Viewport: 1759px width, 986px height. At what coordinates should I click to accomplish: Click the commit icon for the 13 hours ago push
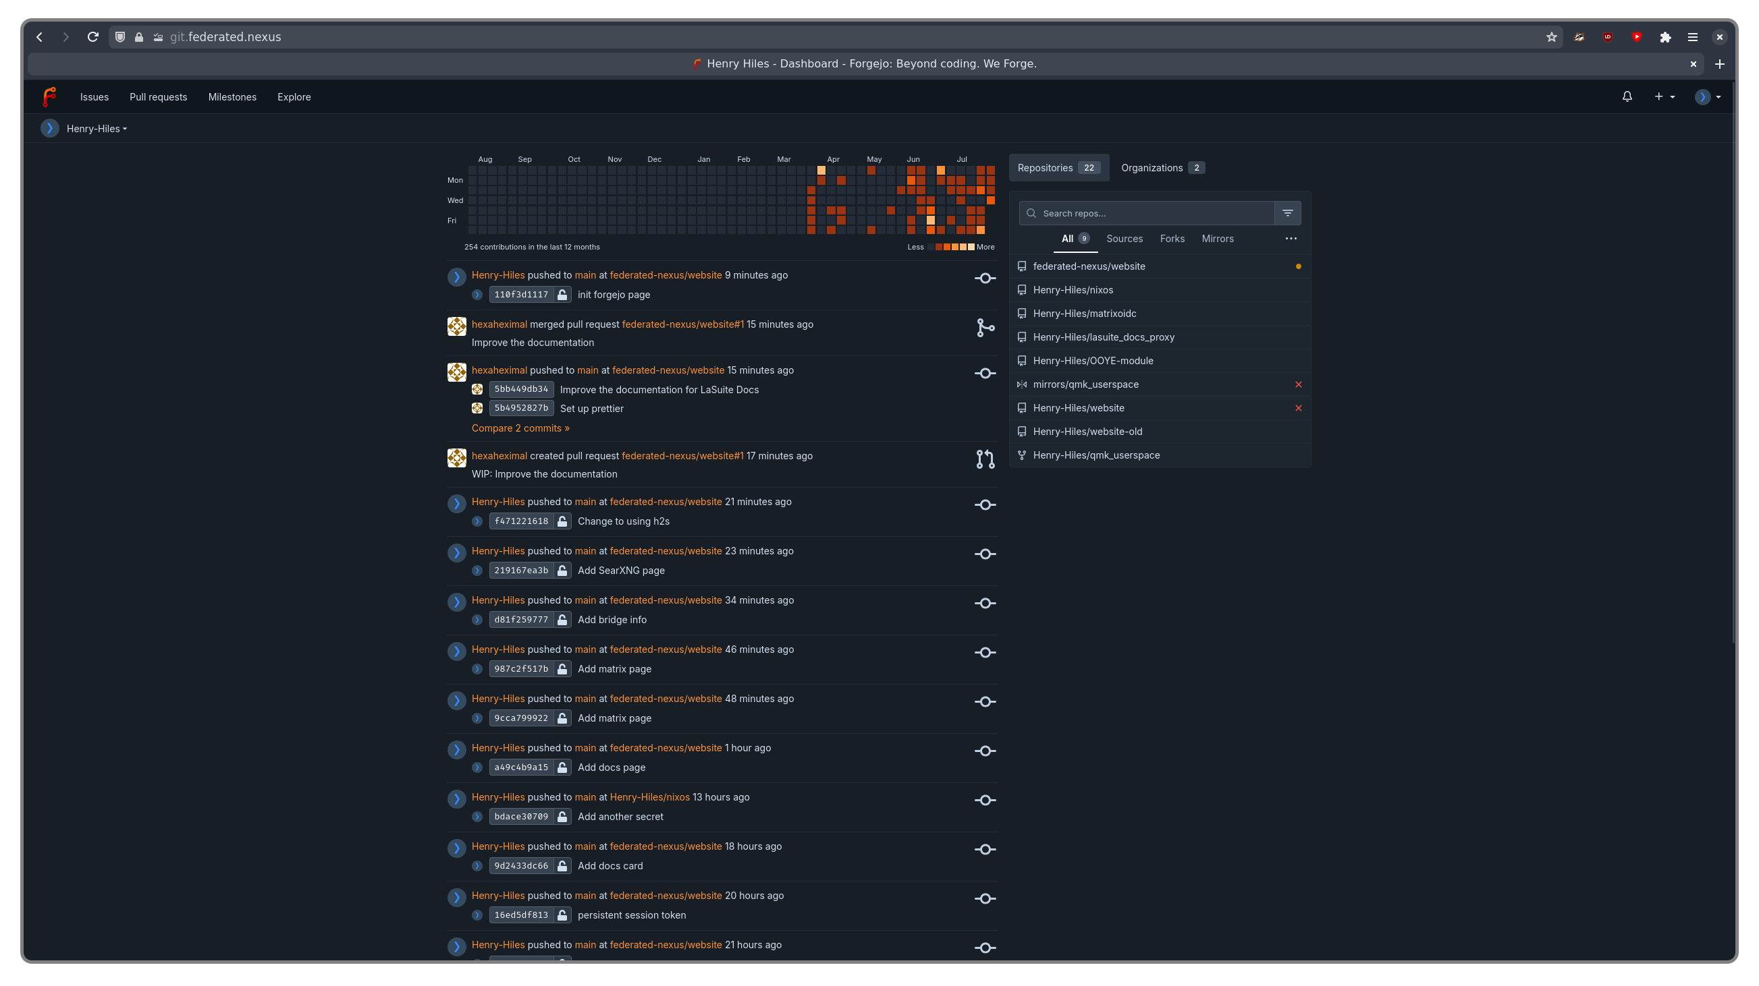coord(985,801)
